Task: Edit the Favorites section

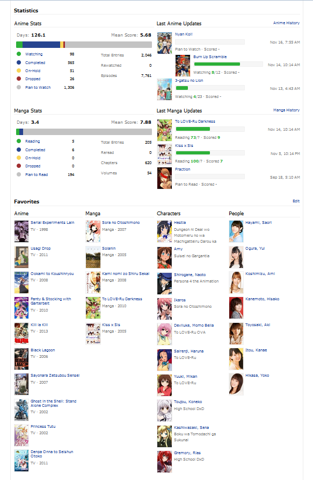Action: [x=296, y=201]
